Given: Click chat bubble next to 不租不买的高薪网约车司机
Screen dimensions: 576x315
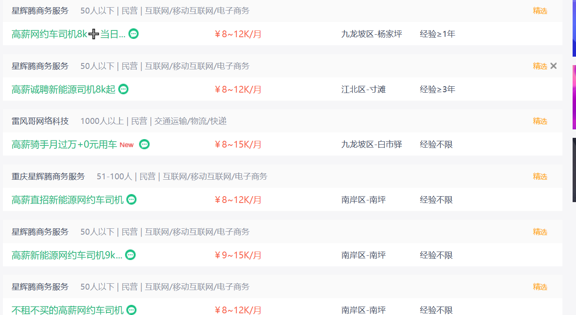Looking at the screenshot, I should [x=131, y=310].
